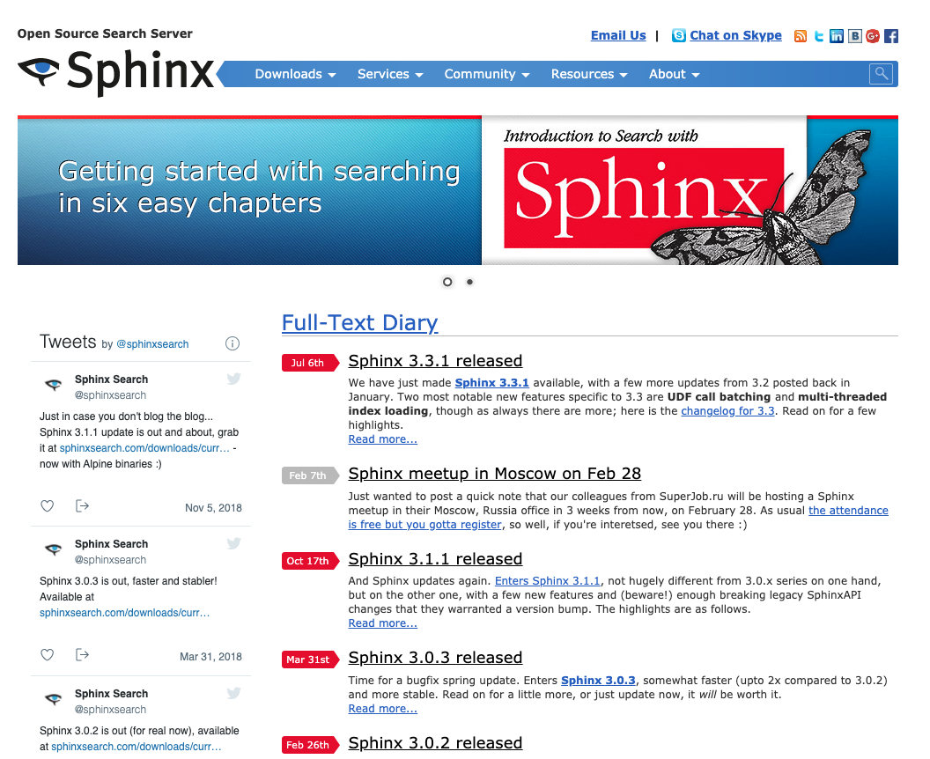Open the Sphinx 3.0.2 released post

435,742
